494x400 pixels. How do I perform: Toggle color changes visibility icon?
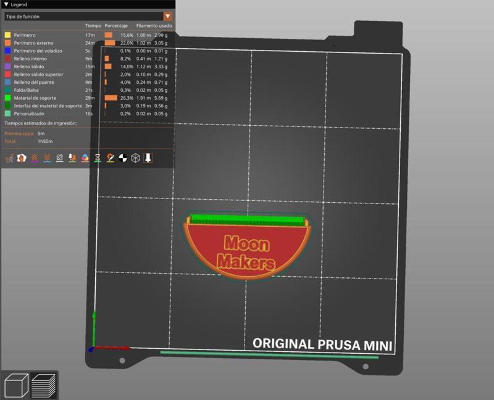(85, 158)
